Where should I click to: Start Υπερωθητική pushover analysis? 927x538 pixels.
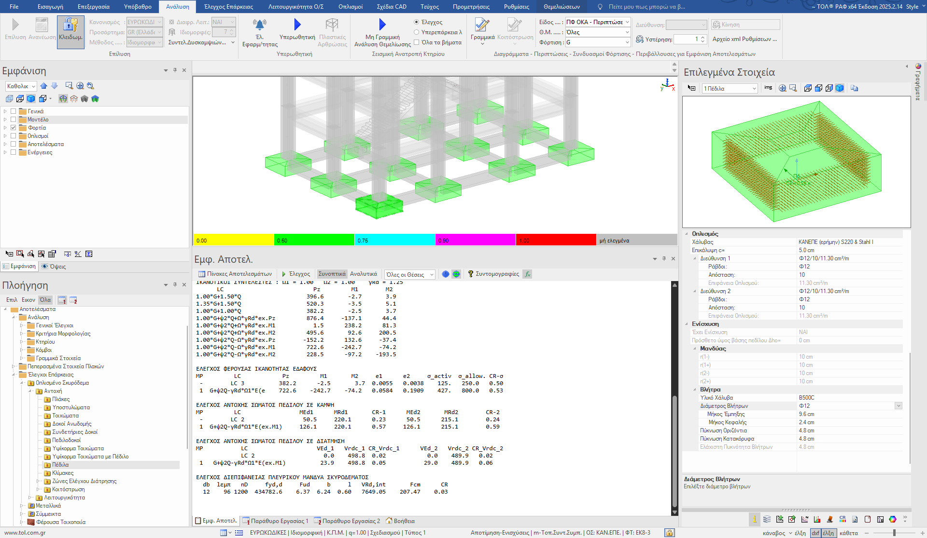[x=297, y=25]
